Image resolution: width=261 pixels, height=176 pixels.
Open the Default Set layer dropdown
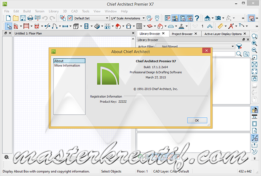tap(91, 18)
